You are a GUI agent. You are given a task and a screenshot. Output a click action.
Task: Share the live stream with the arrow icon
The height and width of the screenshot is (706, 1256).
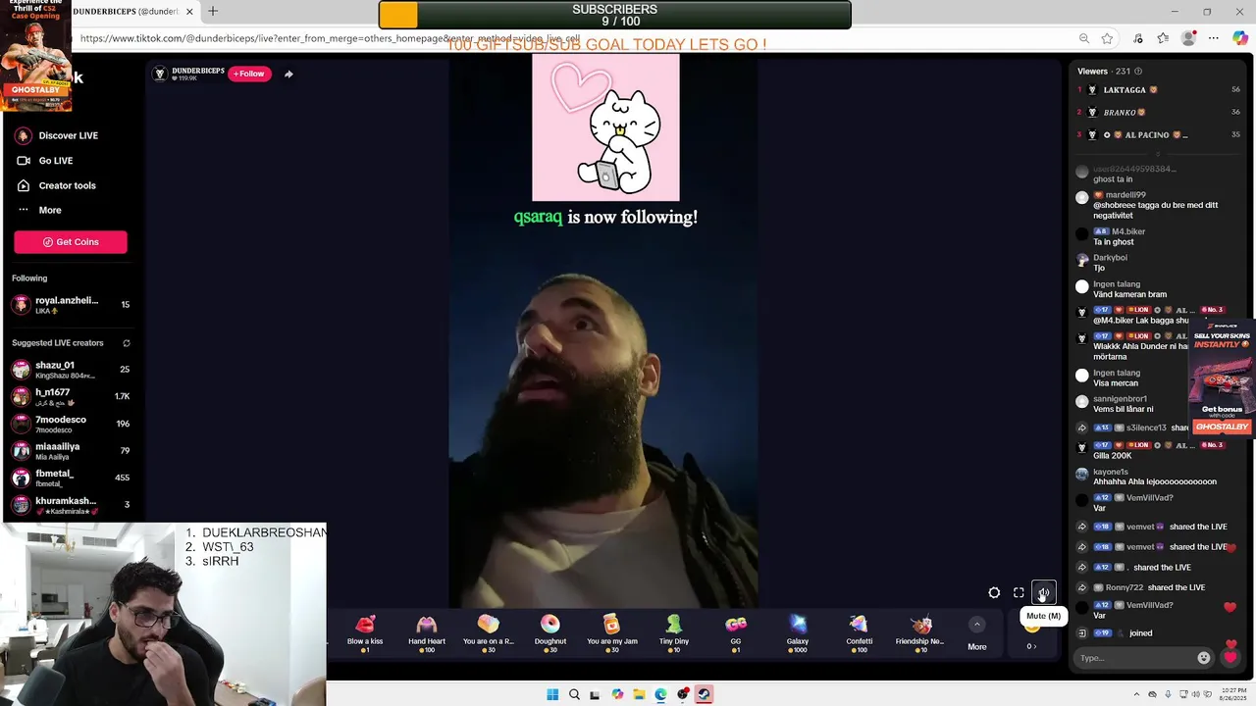(x=288, y=74)
